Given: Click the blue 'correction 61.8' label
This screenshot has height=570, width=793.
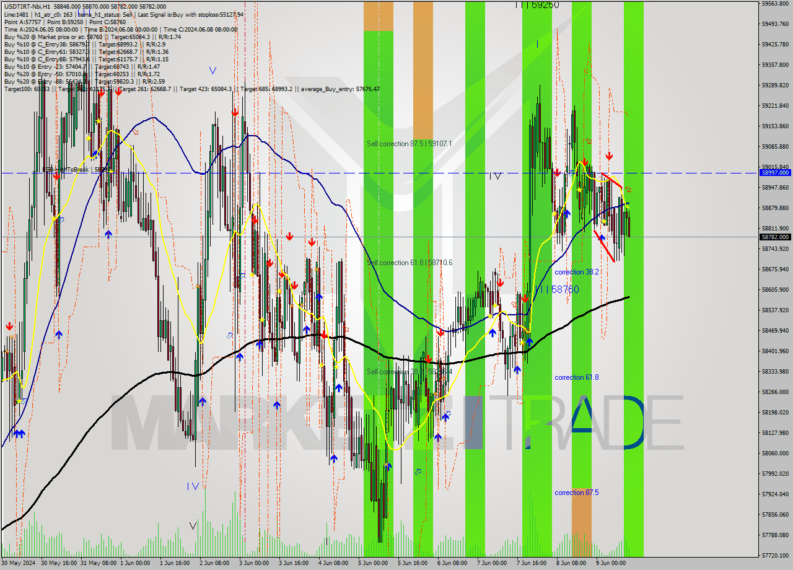Looking at the screenshot, I should (576, 377).
